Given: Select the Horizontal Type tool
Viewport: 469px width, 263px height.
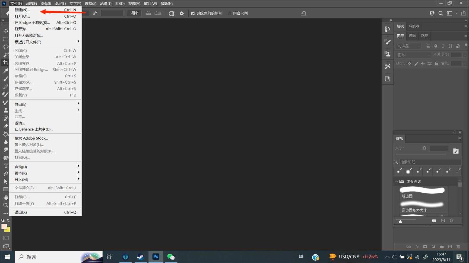Looking at the screenshot, I should [x=6, y=166].
